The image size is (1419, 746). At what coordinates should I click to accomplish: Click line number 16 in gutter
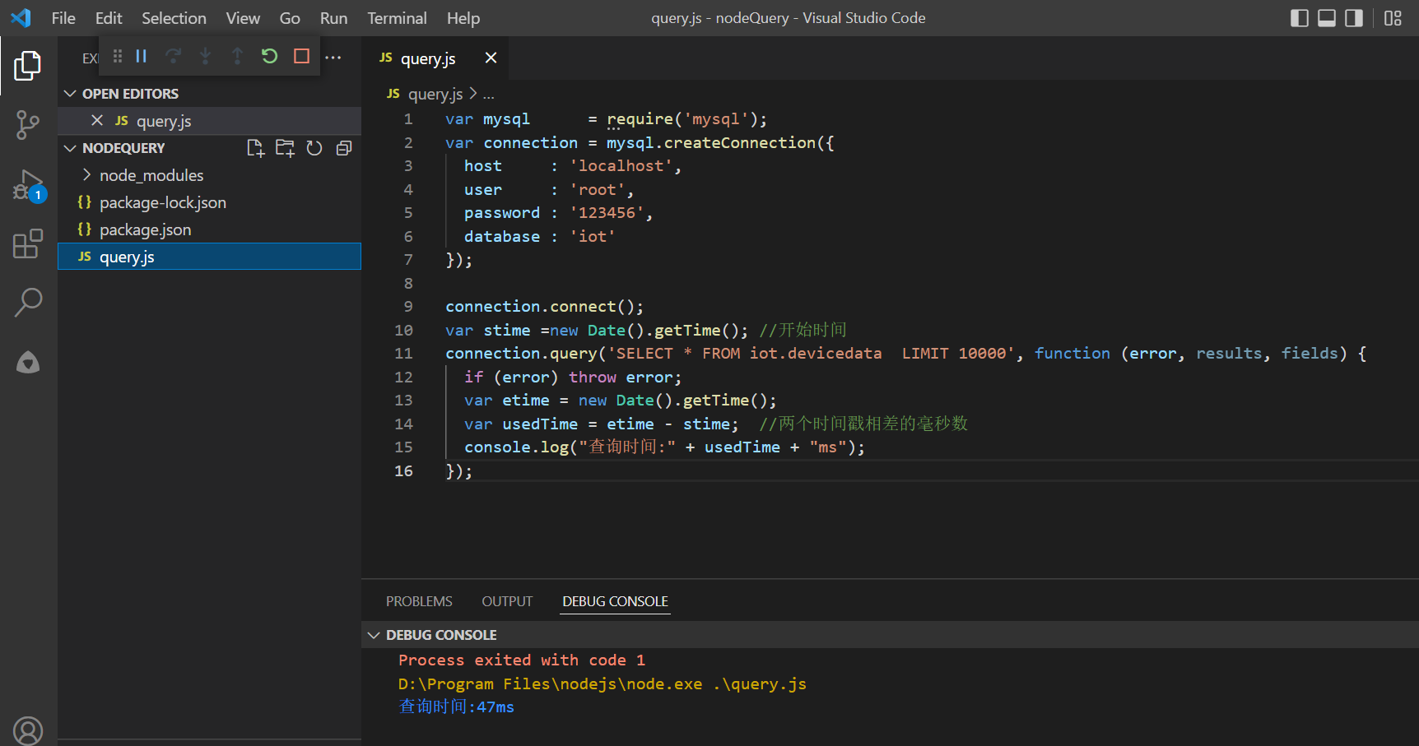point(403,471)
